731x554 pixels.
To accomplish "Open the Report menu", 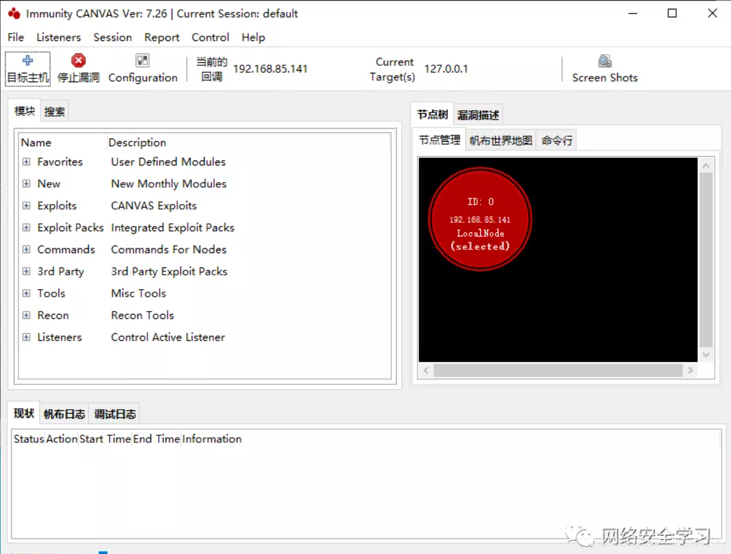I will pyautogui.click(x=162, y=37).
